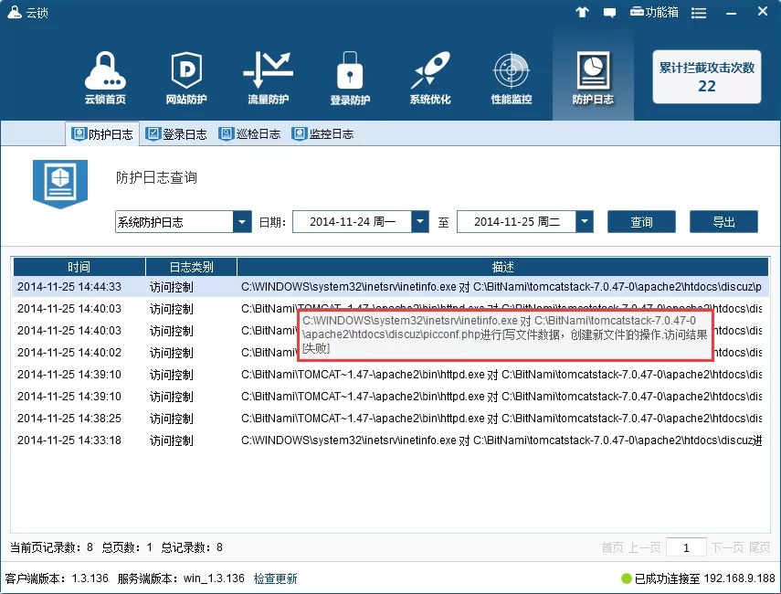The image size is (781, 594).
Task: Click the 检查更新 link
Action: click(x=276, y=578)
